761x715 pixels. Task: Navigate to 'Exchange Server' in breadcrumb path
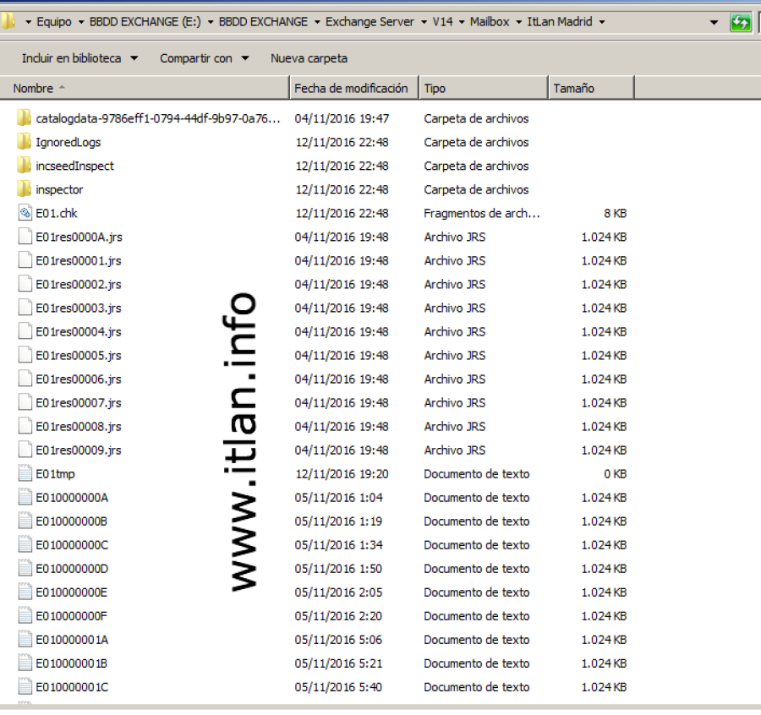click(x=370, y=22)
